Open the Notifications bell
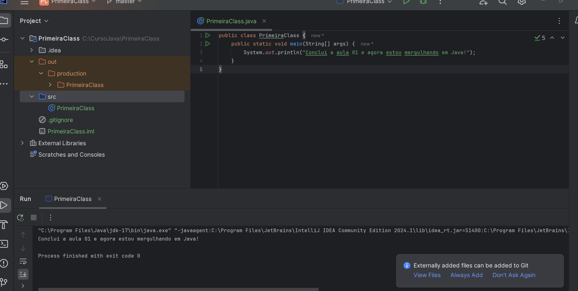Screen dimensions: 578x291 [576, 20]
